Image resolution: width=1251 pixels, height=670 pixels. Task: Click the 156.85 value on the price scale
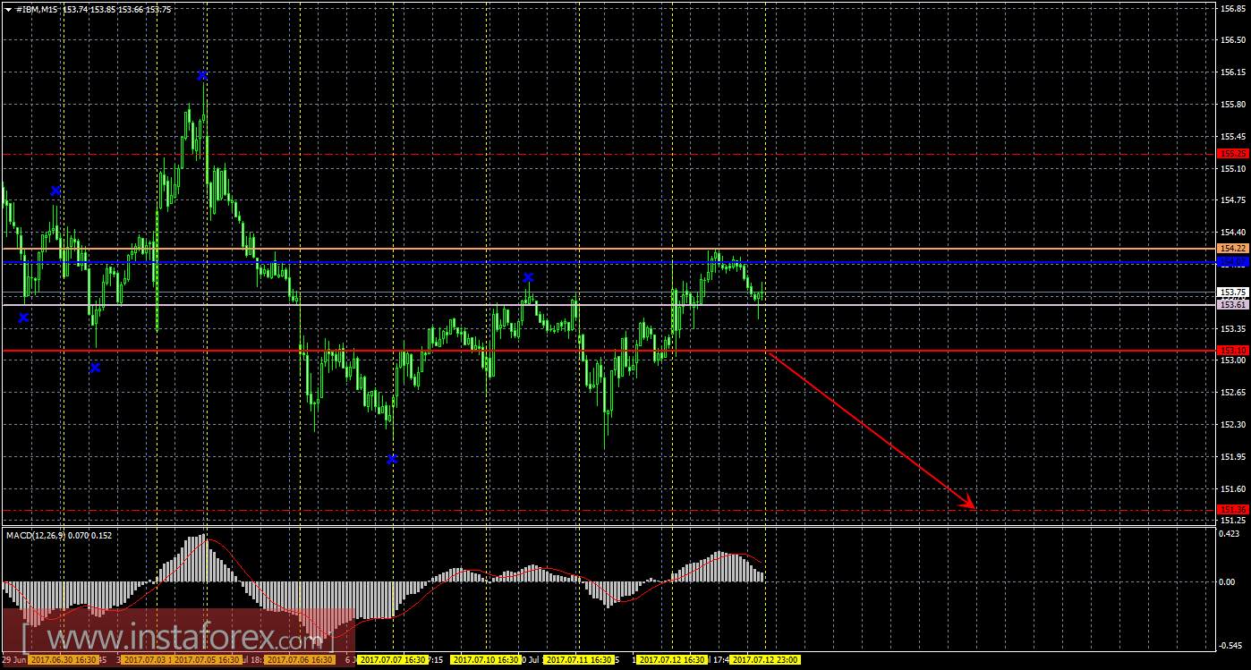1233,9
